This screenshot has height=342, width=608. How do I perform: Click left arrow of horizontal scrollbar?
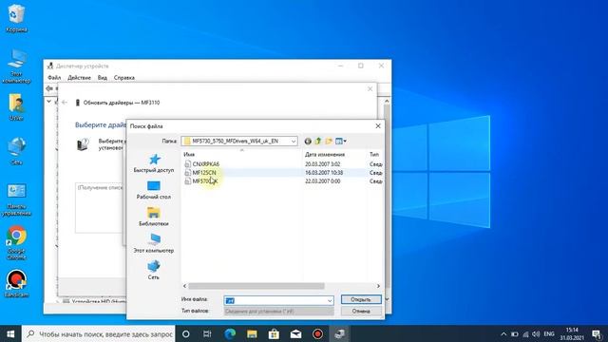point(185,286)
